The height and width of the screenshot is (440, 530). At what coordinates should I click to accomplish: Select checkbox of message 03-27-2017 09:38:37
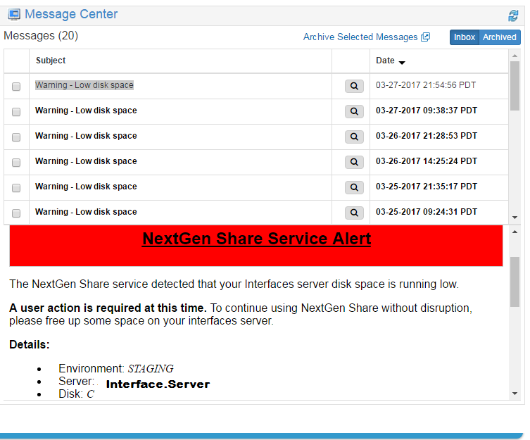point(16,112)
